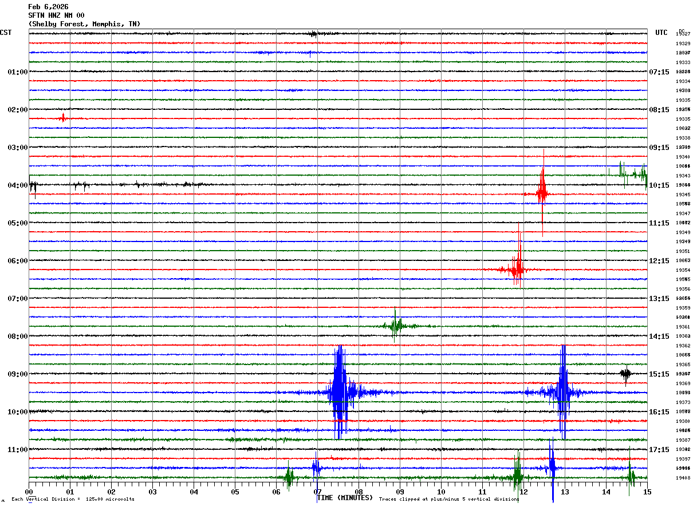This screenshot has width=693, height=507.
Task: Click the vertical division microvolts scale note
Action: click(x=73, y=500)
